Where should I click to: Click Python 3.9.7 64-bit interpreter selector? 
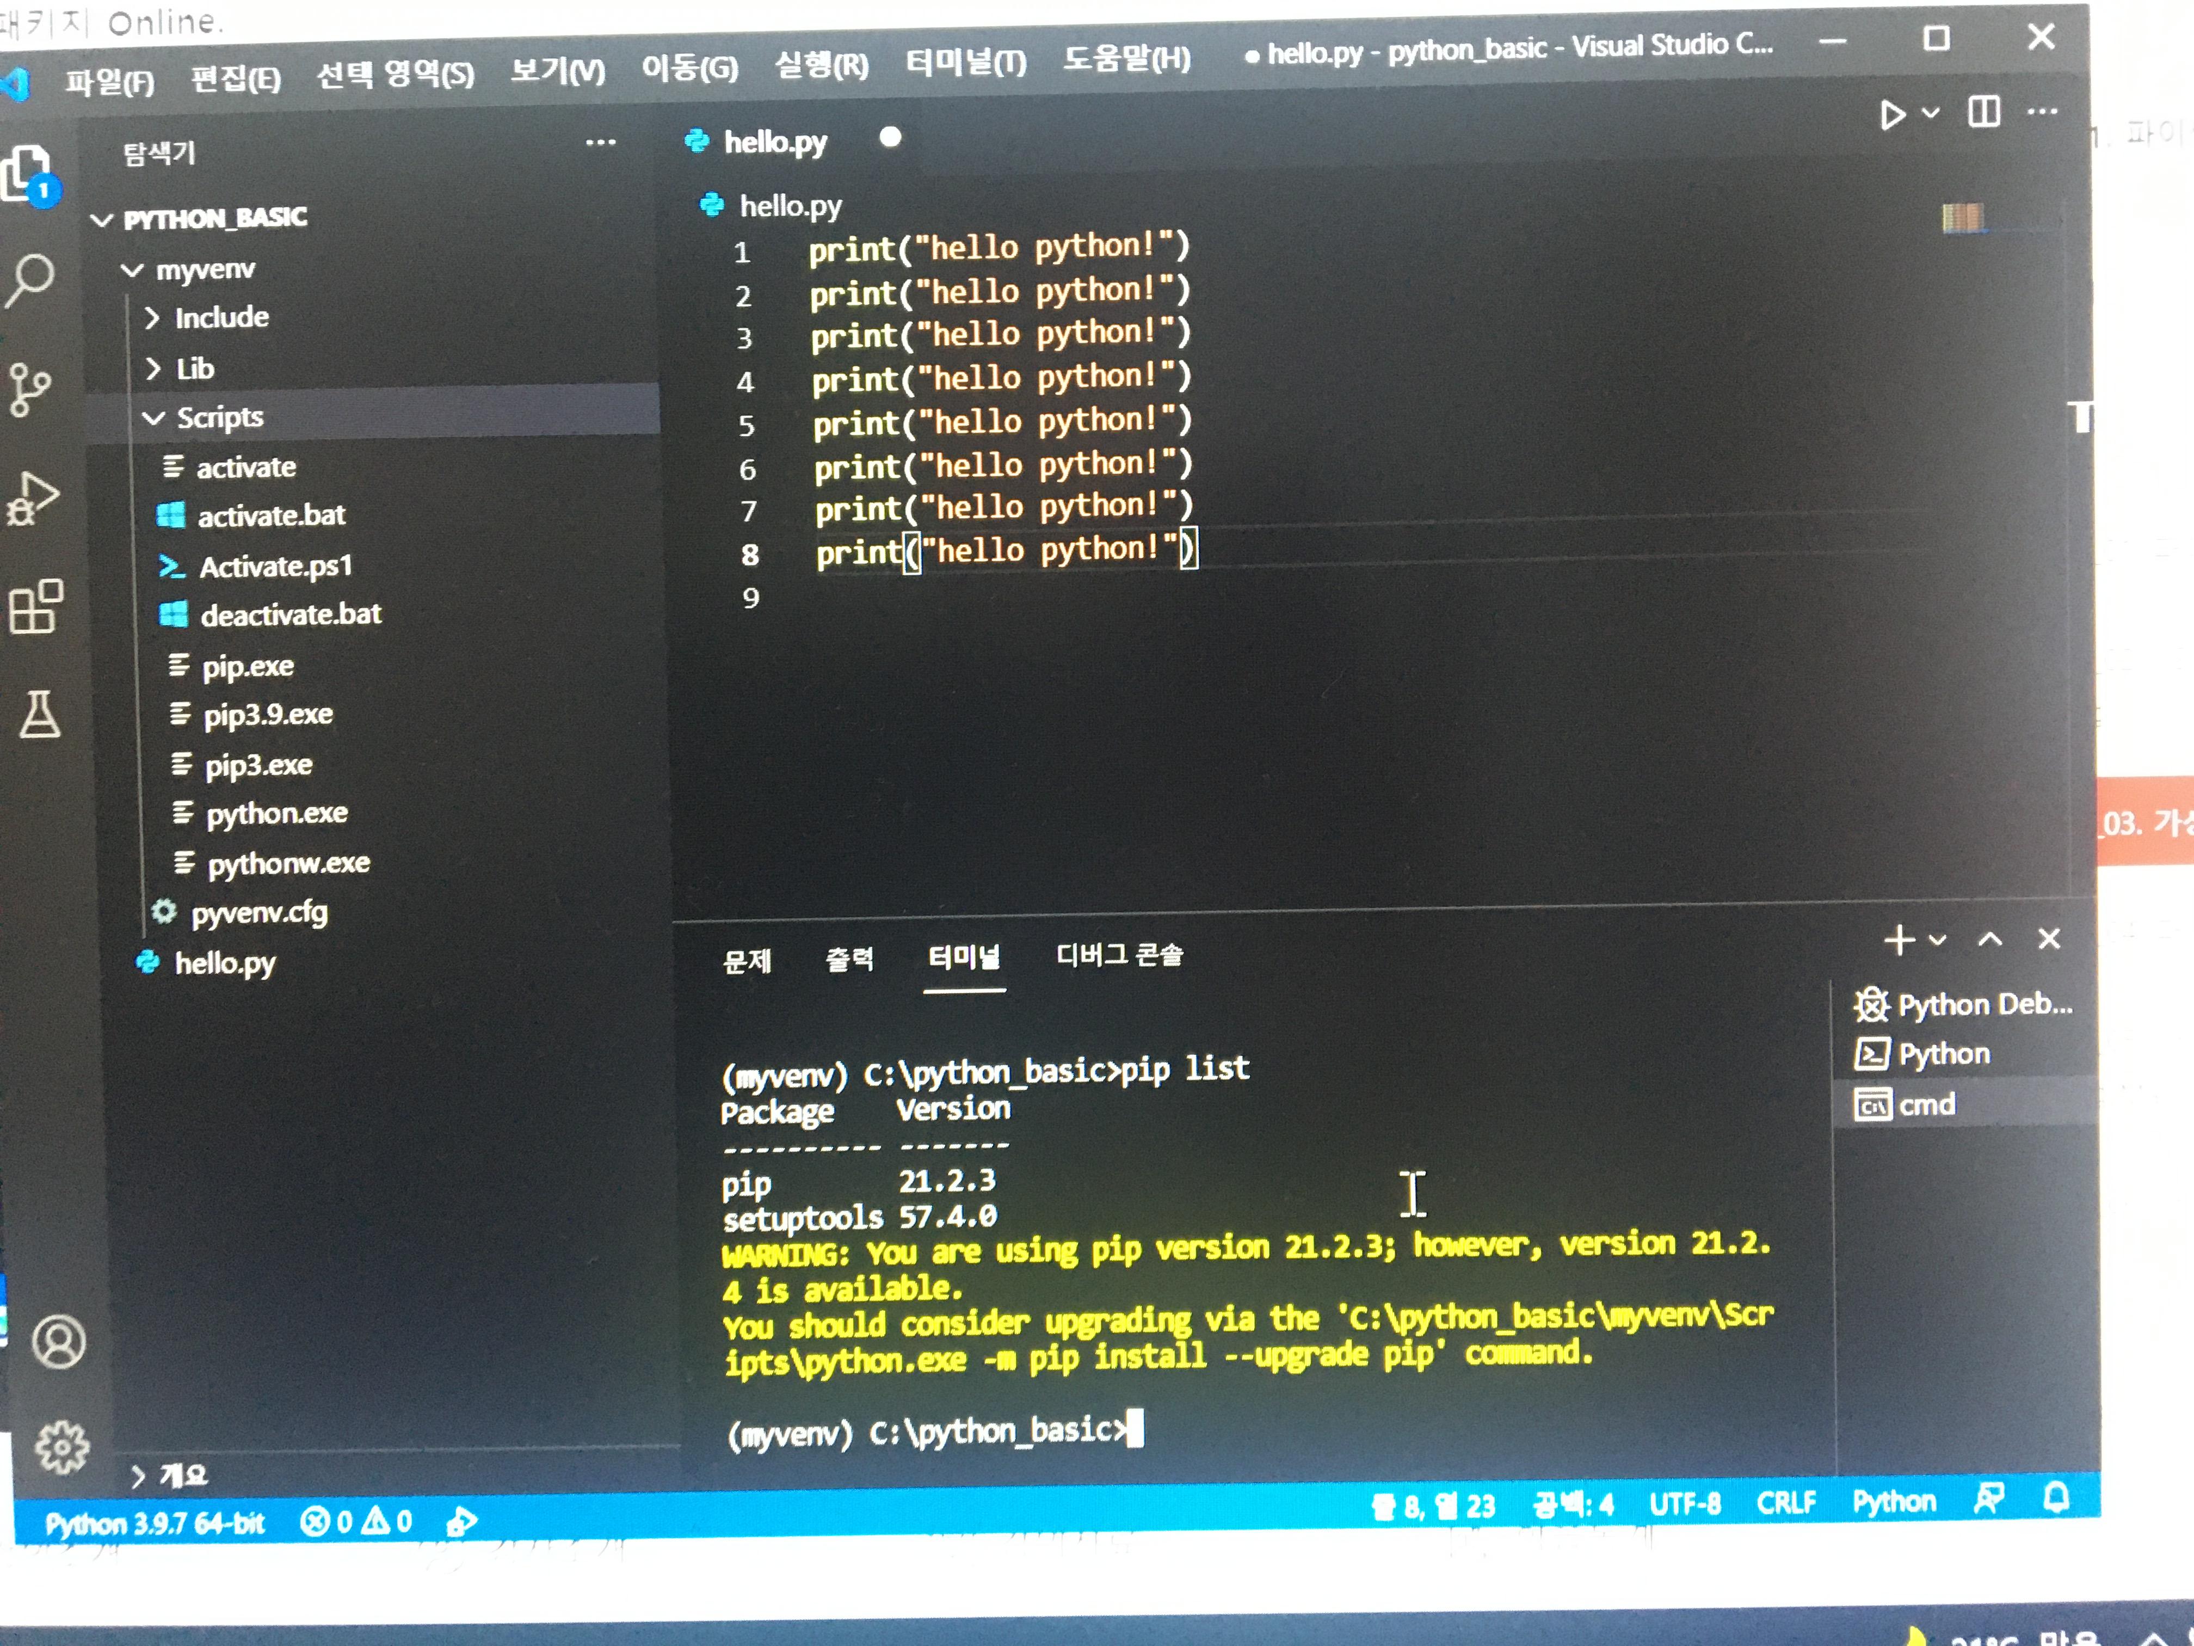tap(156, 1523)
